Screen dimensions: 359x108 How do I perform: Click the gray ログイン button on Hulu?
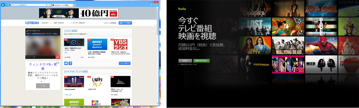(x=185, y=61)
